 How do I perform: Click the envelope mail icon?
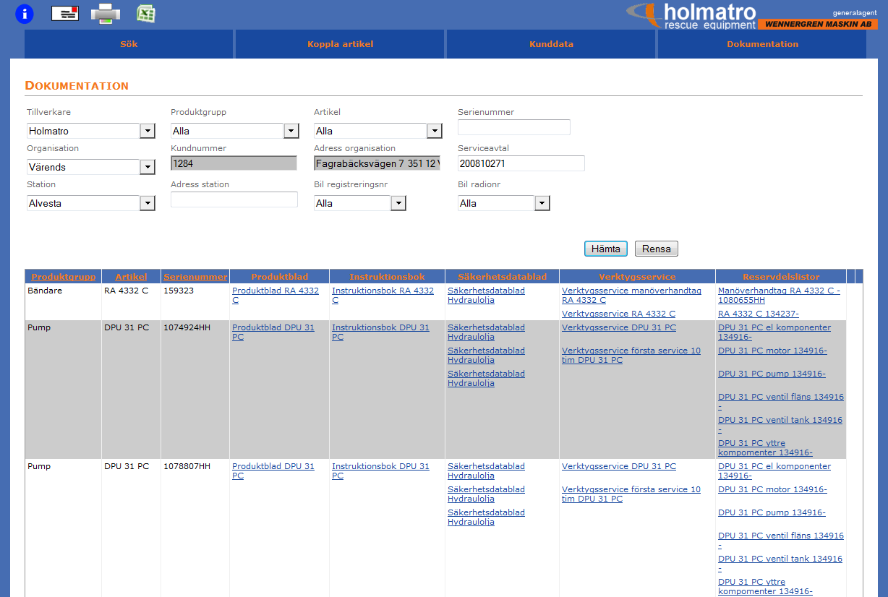pos(65,14)
